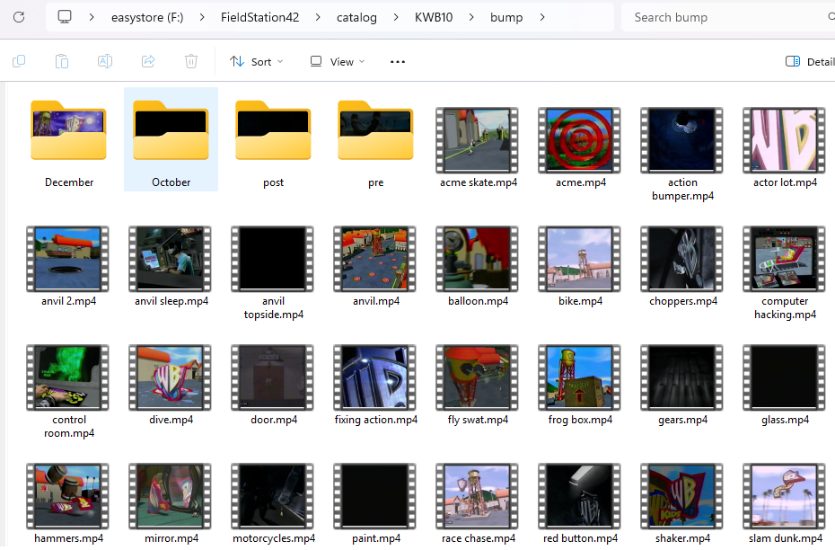Go to KWB10 folder in breadcrumb
The image size is (835, 550).
[434, 17]
